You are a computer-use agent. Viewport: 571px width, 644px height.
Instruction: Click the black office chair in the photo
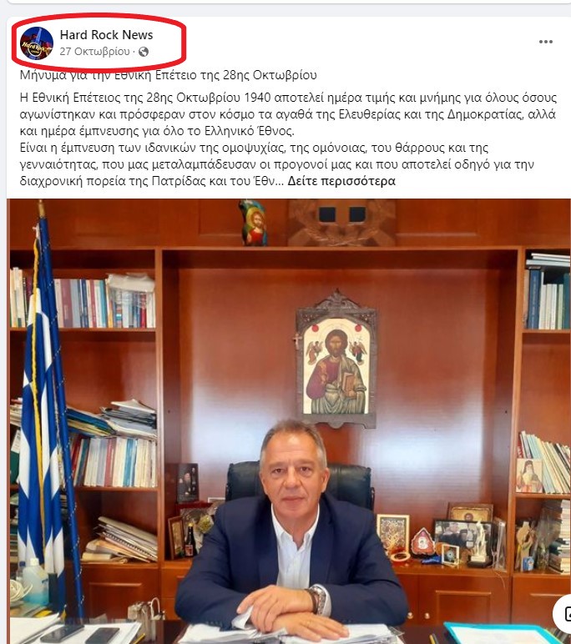point(299,481)
